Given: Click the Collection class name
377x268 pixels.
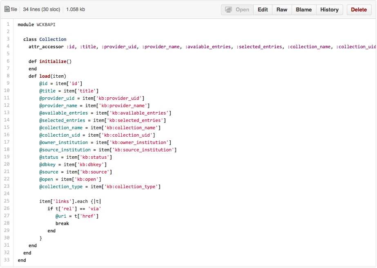Looking at the screenshot, I should click(53, 39).
